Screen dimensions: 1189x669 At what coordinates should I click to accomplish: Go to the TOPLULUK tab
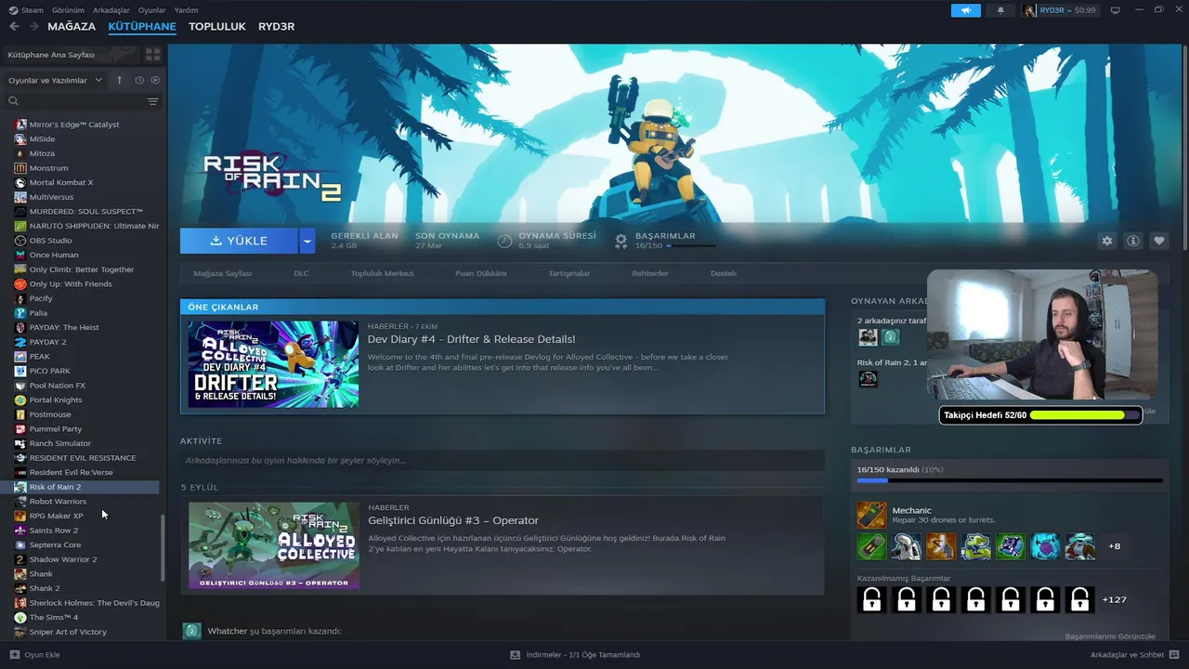coord(217,26)
